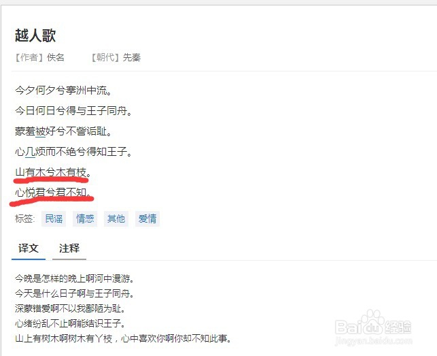
Task: Click the red-underlined verse 山有木兮木有枝
Action: [x=53, y=172]
